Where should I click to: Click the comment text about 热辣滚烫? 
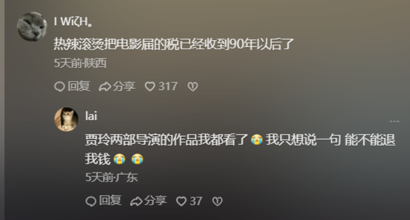point(174,44)
